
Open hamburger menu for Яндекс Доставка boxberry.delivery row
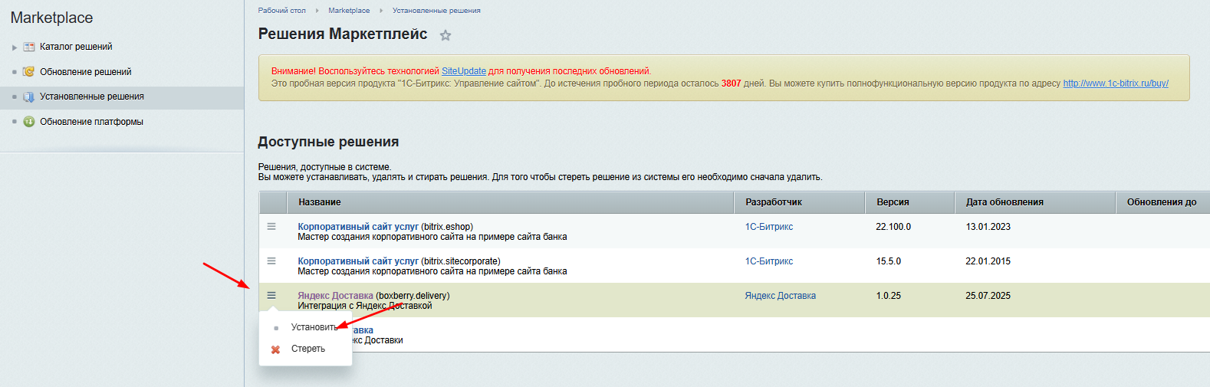[271, 295]
